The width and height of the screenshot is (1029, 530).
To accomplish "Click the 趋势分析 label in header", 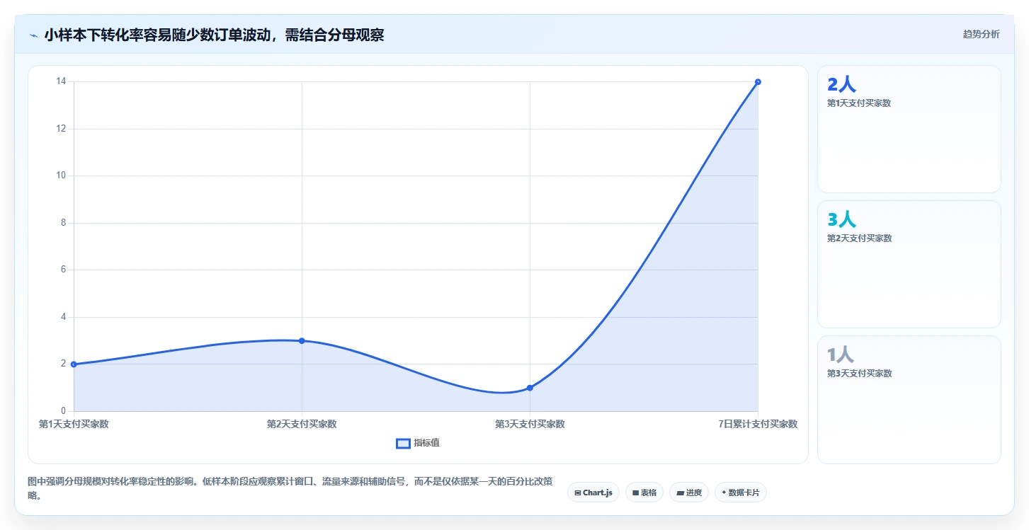I will click(981, 34).
